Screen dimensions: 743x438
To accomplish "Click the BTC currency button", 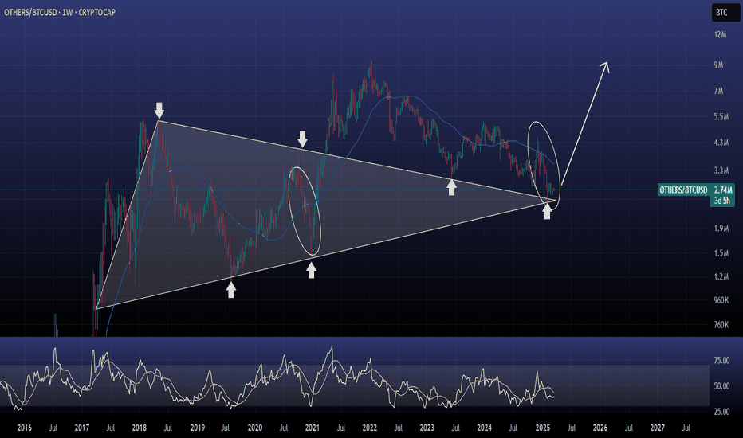I will tap(725, 12).
